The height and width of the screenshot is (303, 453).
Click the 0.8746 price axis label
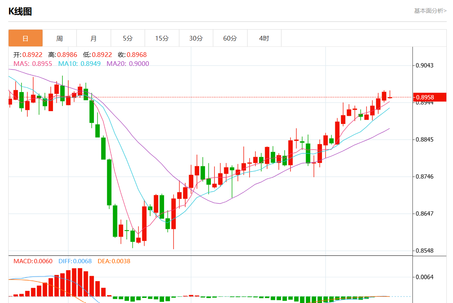pyautogui.click(x=425, y=177)
